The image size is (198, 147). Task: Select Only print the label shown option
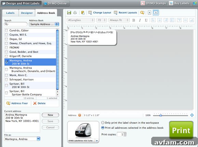tap(103, 123)
